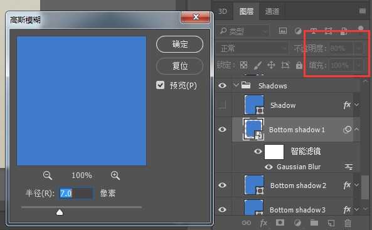Hide the 智能滤镜 smart filters eye

[258, 151]
